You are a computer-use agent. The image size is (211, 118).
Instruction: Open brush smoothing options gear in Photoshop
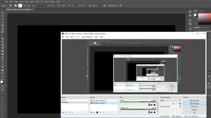(x=104, y=6)
